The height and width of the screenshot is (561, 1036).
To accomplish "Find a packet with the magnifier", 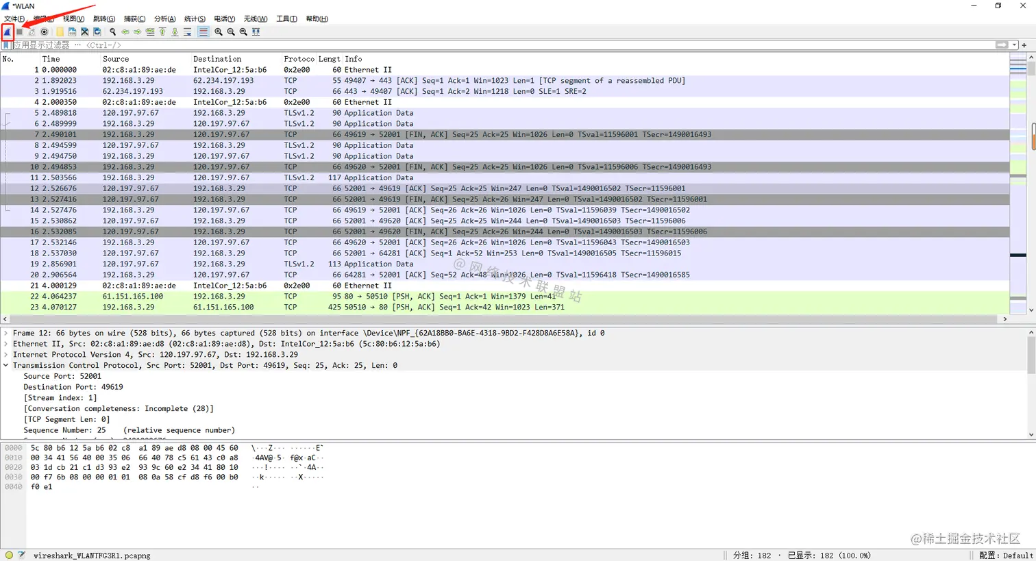I will click(x=112, y=32).
